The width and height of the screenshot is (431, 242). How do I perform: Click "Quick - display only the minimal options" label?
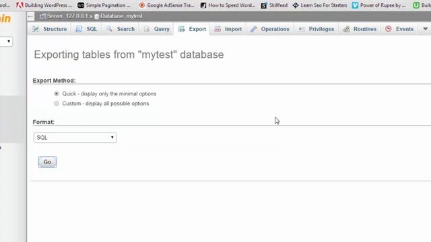point(109,94)
